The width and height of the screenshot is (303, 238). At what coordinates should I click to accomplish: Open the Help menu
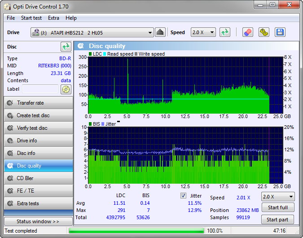pyautogui.click(x=71, y=18)
